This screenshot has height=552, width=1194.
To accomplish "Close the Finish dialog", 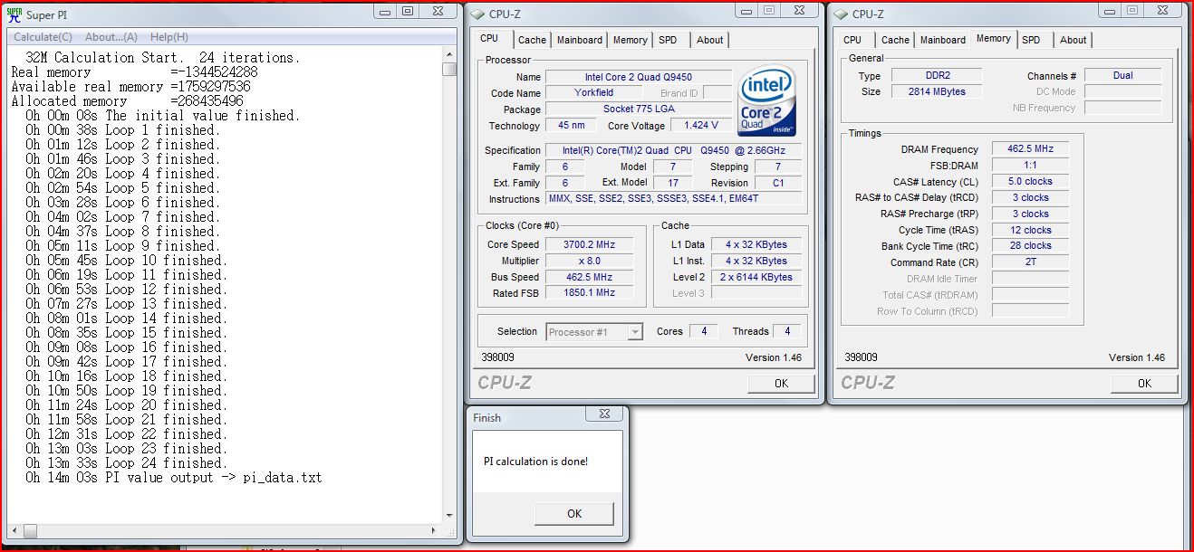I will coord(604,414).
